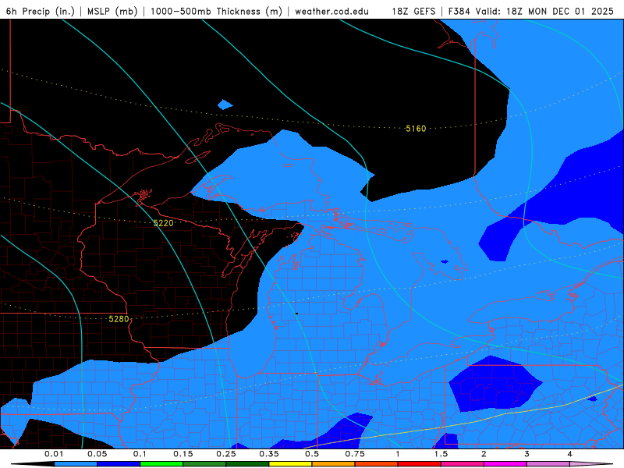Click the 0.5 legend value
Viewport: 624px width, 468px height.
click(x=312, y=454)
